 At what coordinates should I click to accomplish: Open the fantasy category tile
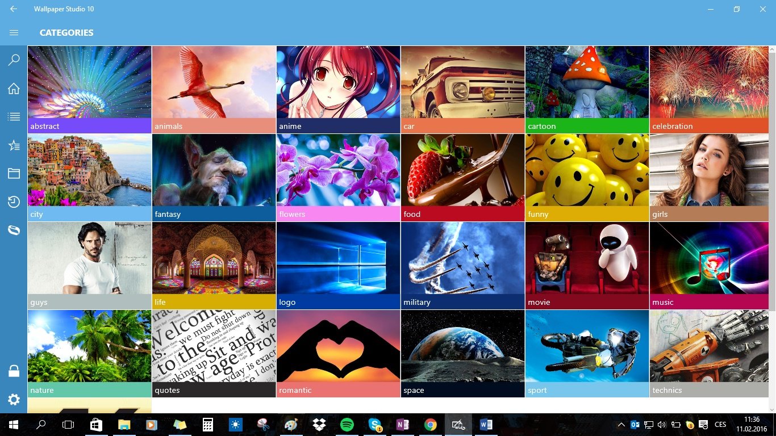pyautogui.click(x=214, y=178)
